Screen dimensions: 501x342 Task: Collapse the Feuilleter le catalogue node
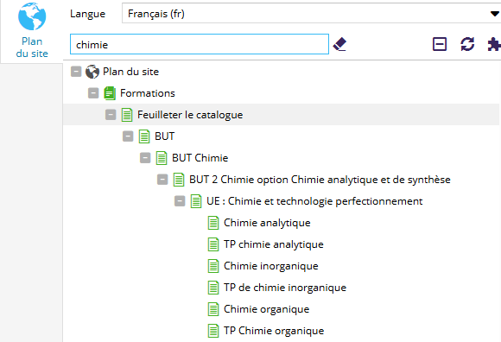[111, 115]
